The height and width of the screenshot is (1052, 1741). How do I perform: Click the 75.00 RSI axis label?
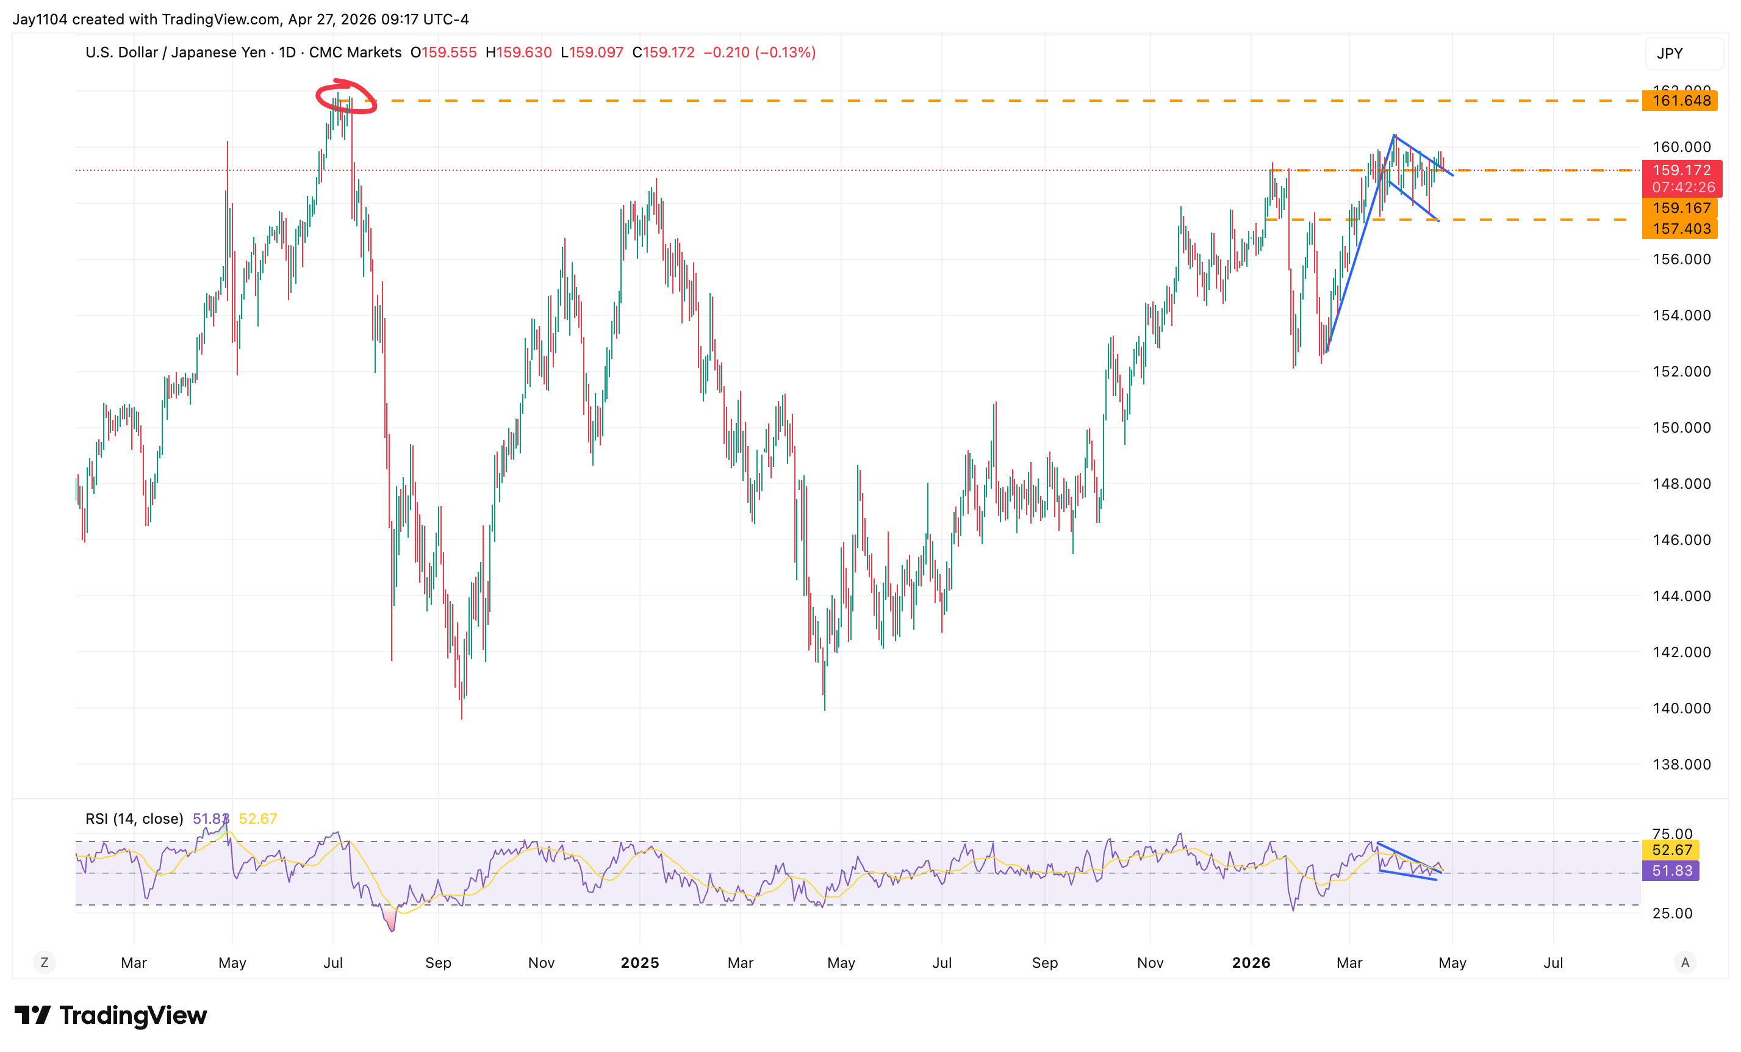click(1671, 833)
